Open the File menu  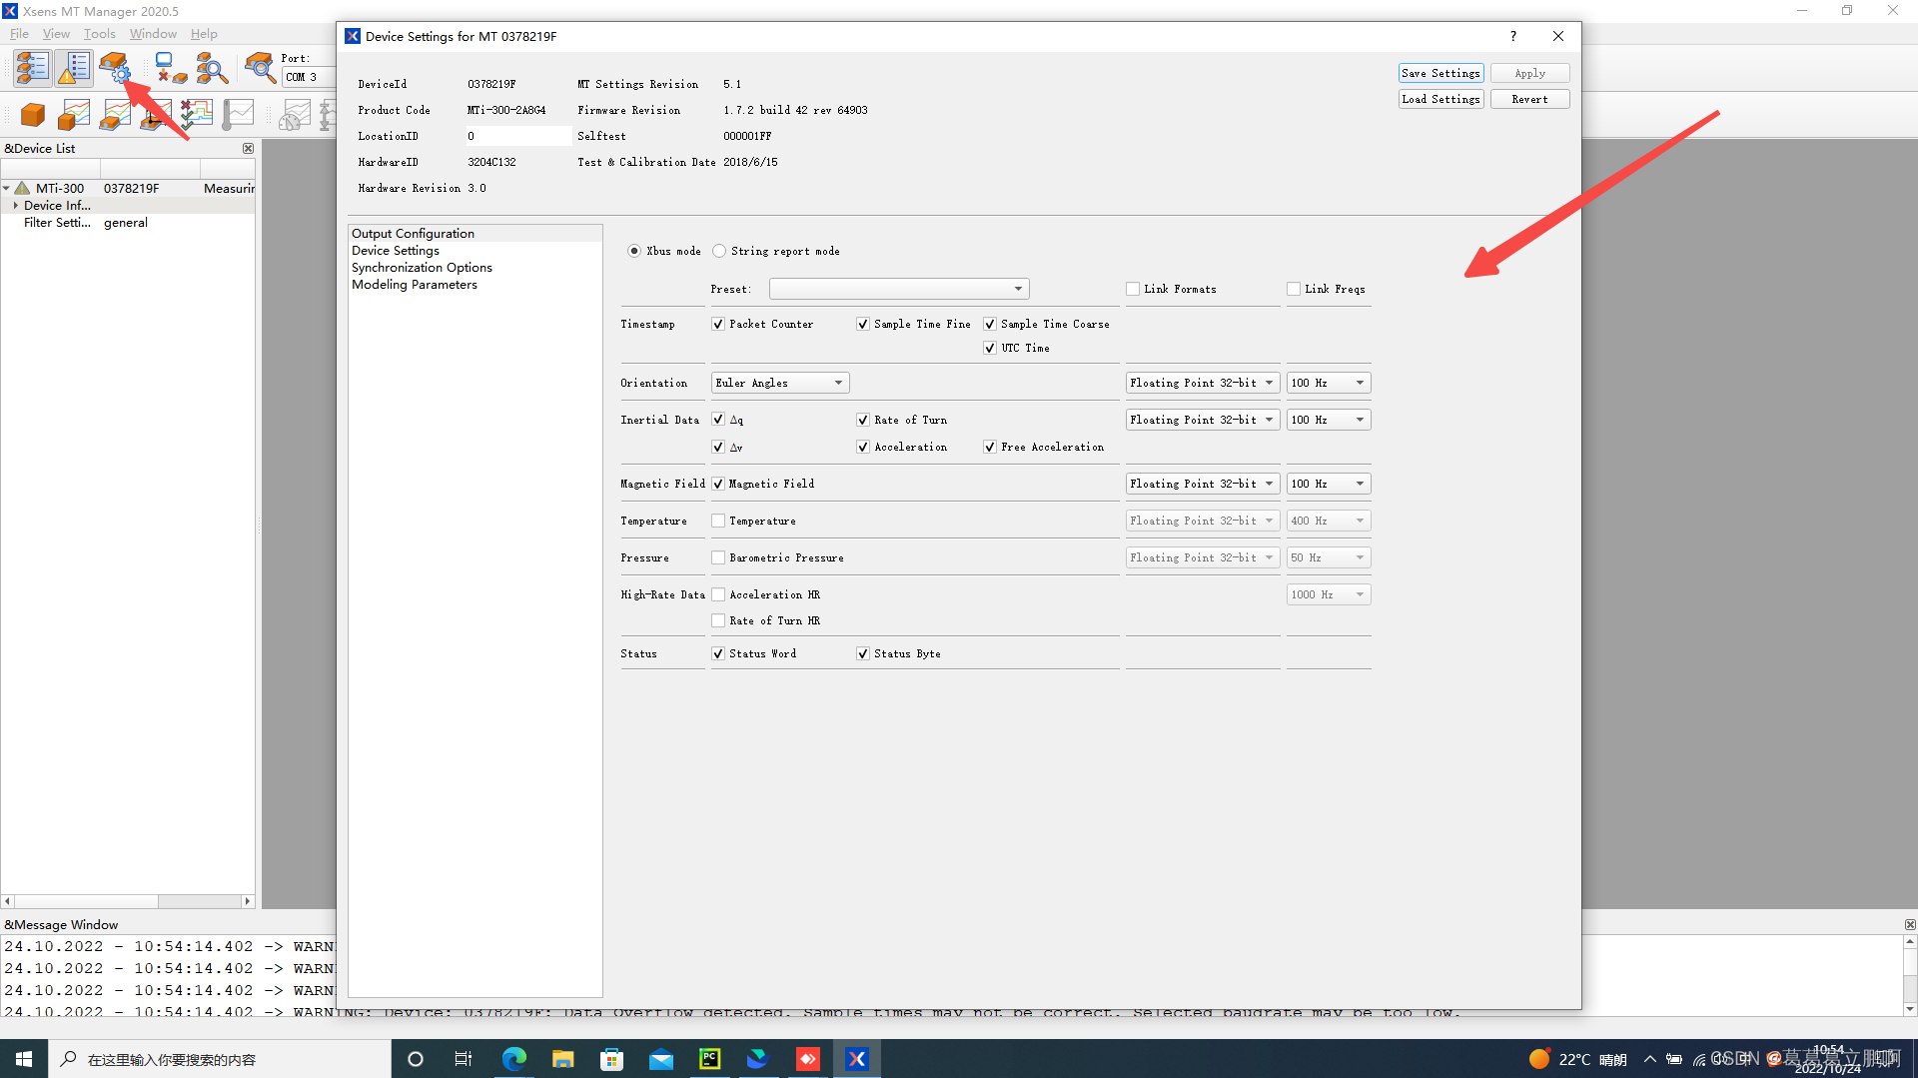19,34
